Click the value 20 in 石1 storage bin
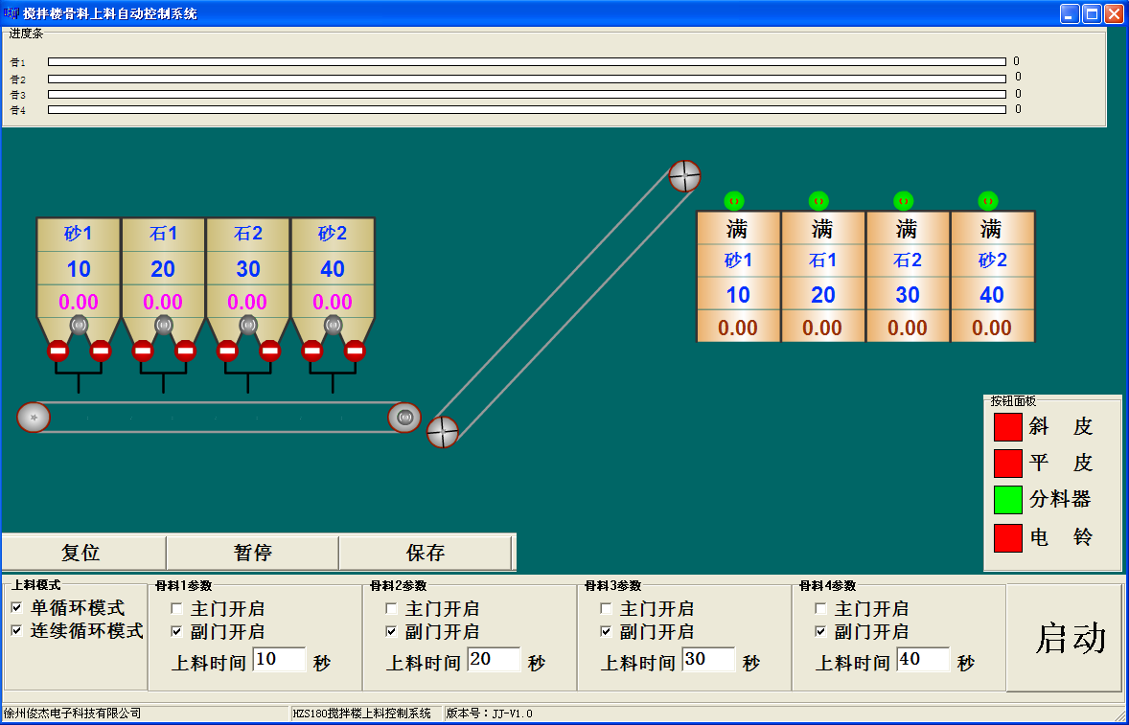The image size is (1129, 725). coord(823,295)
